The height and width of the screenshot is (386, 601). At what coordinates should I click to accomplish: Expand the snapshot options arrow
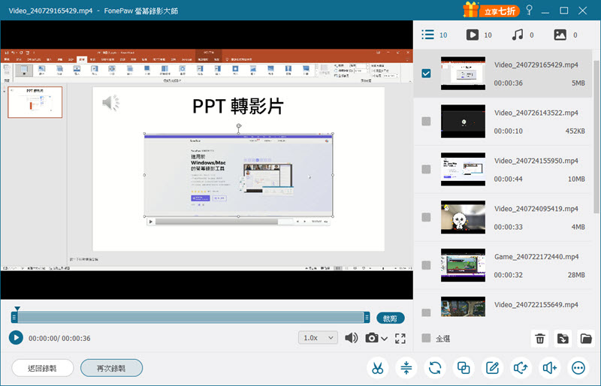pyautogui.click(x=384, y=339)
